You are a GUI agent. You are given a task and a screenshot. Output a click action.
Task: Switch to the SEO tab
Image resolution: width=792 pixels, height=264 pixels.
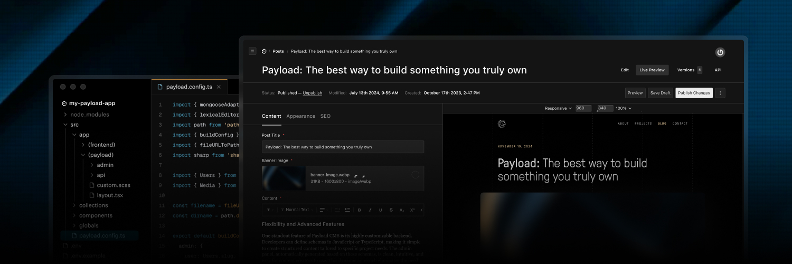point(325,116)
